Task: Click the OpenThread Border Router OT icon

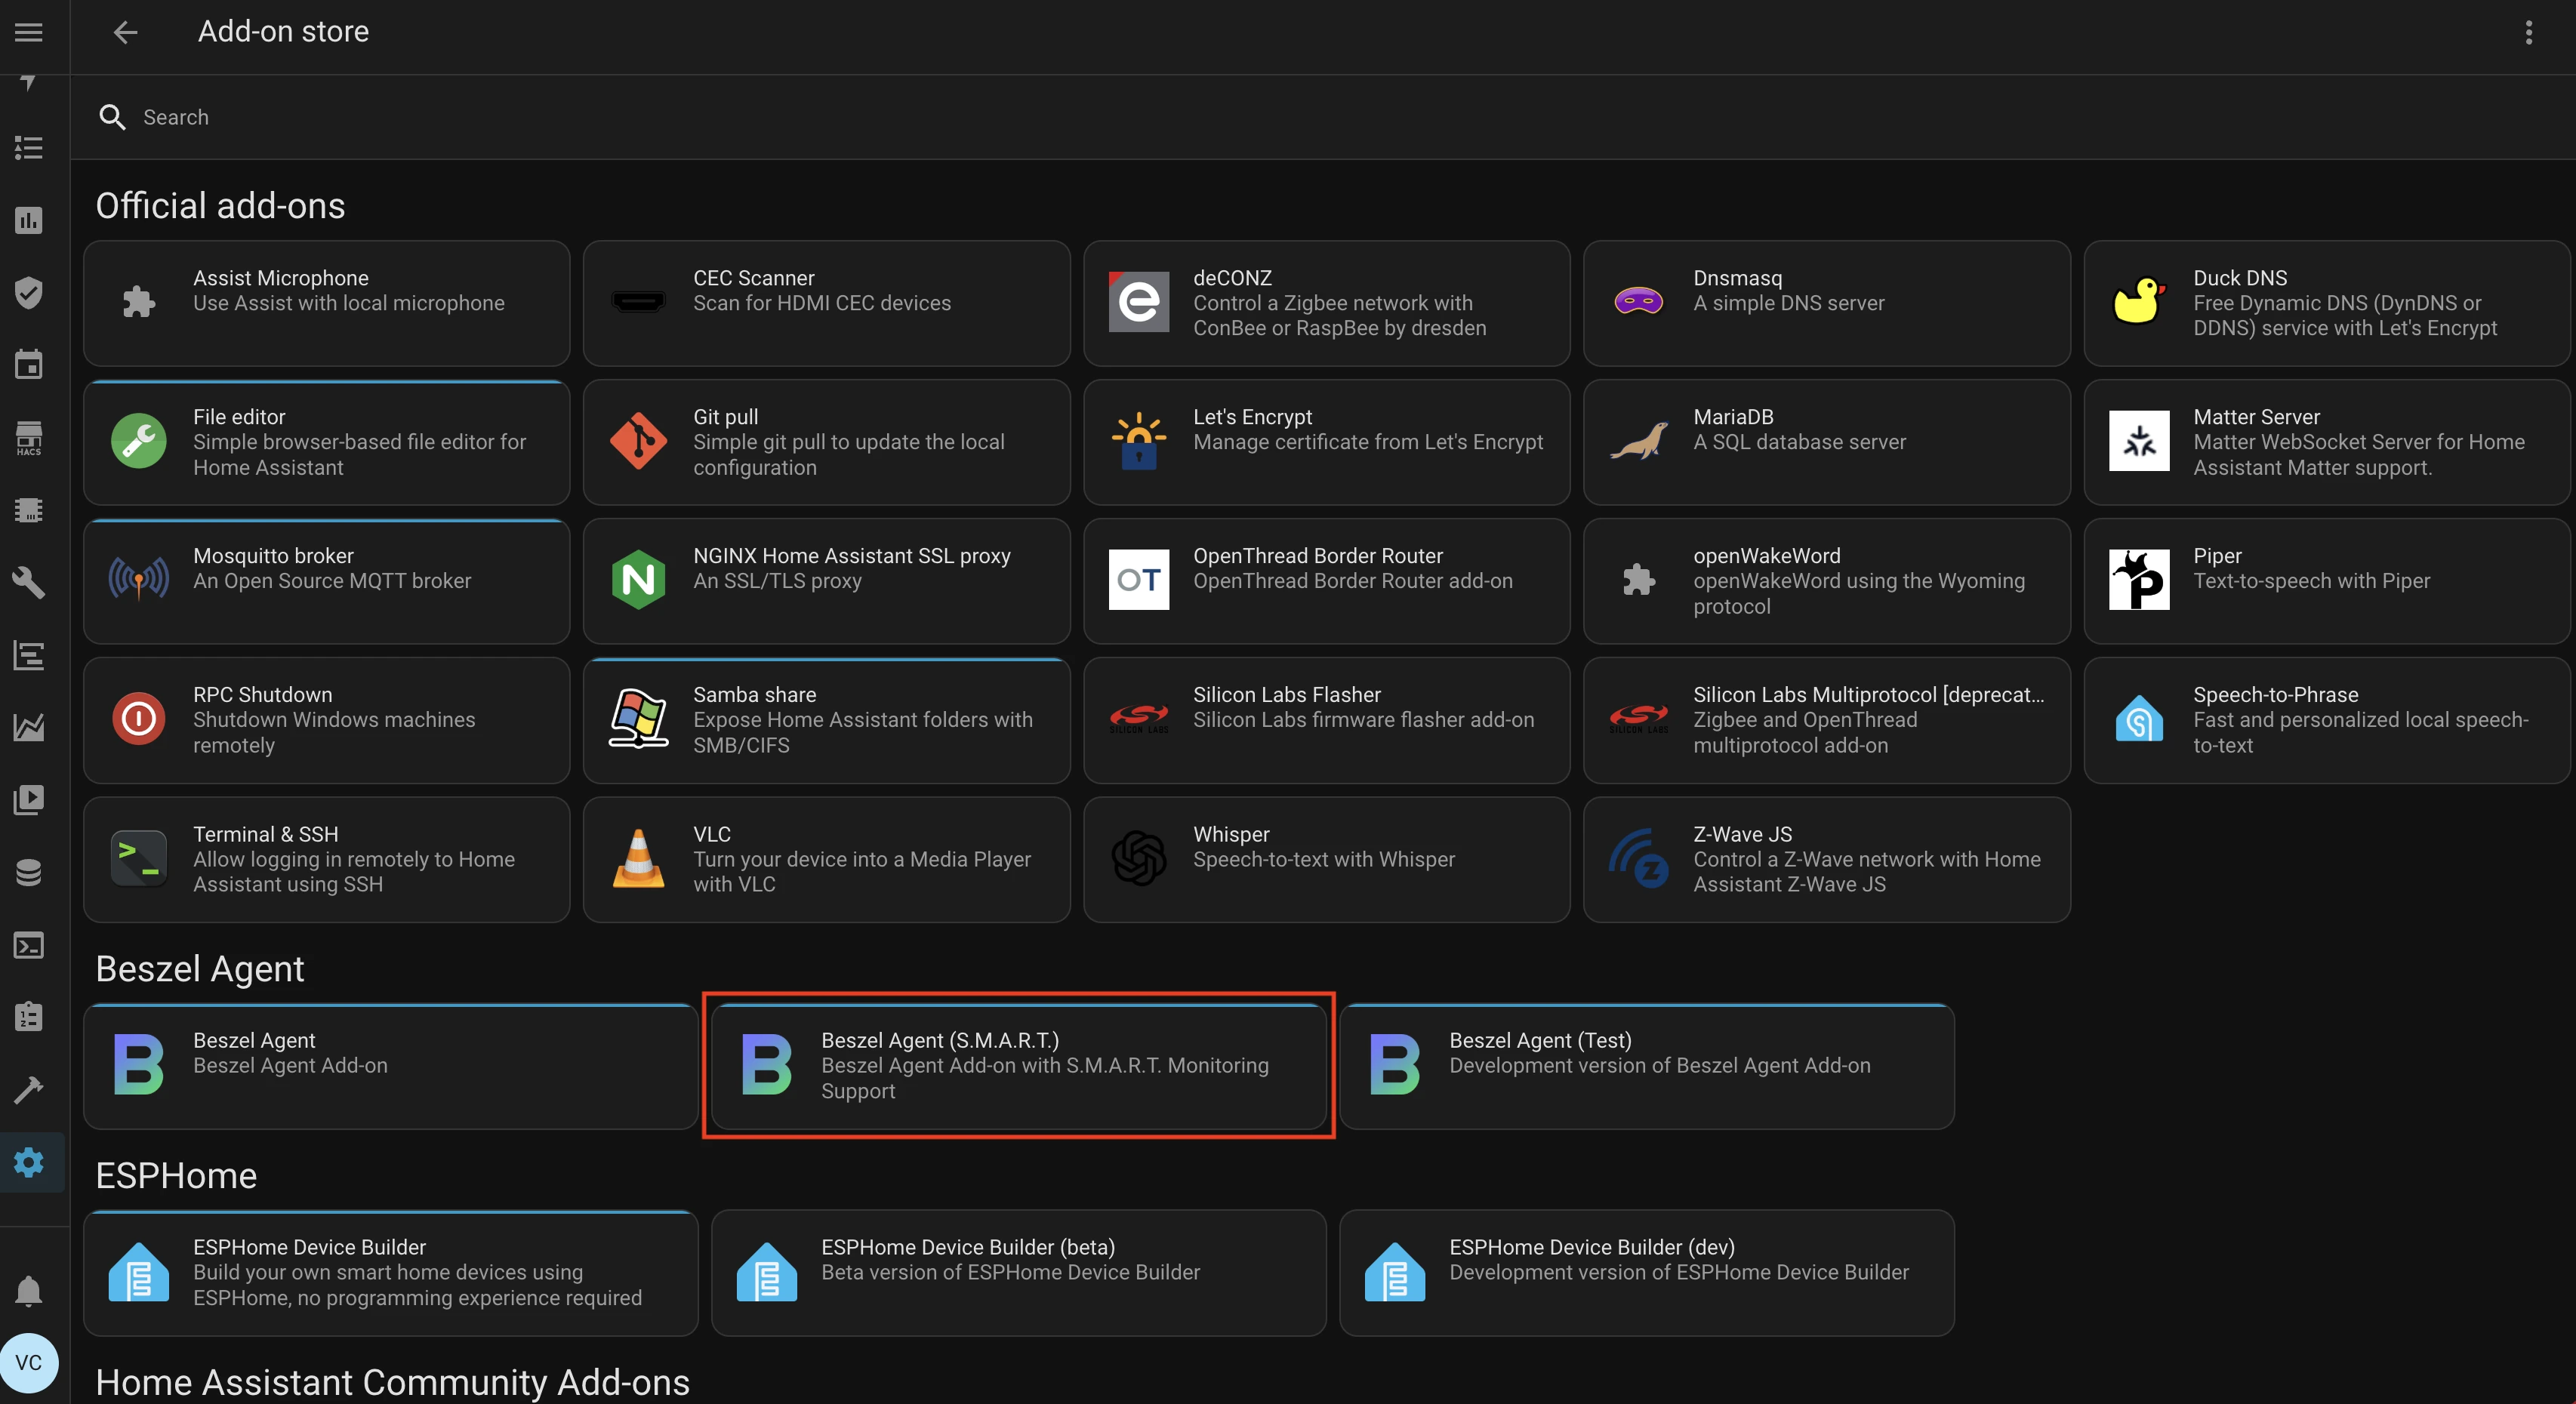Action: click(1138, 579)
